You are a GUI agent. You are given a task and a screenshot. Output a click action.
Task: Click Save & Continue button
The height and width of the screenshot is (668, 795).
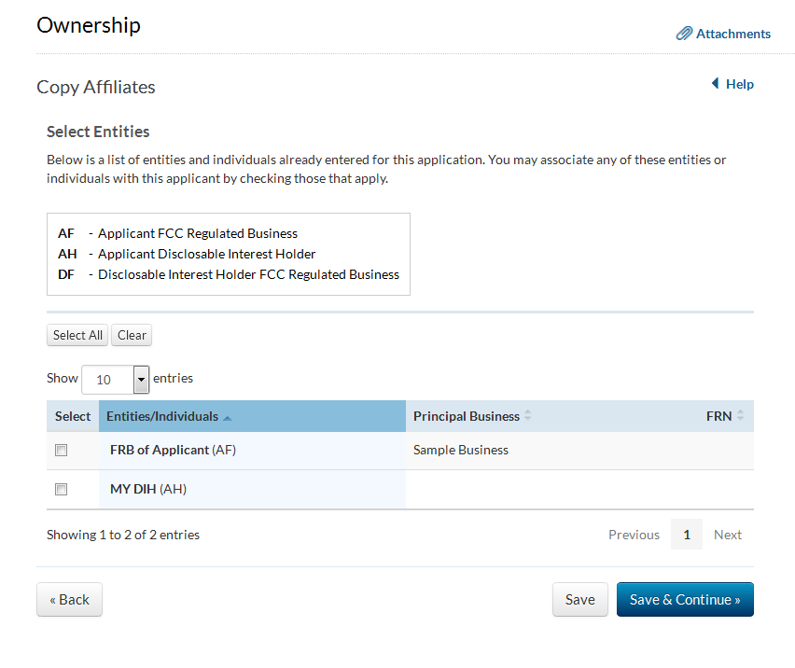pos(685,600)
